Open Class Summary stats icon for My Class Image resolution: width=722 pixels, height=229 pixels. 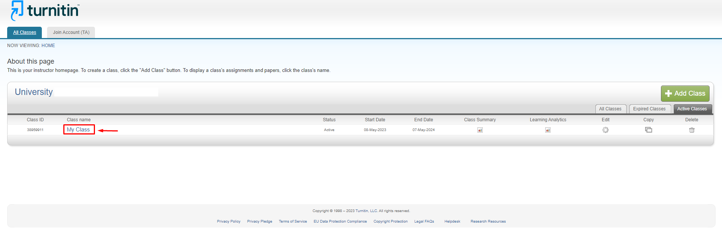(480, 130)
